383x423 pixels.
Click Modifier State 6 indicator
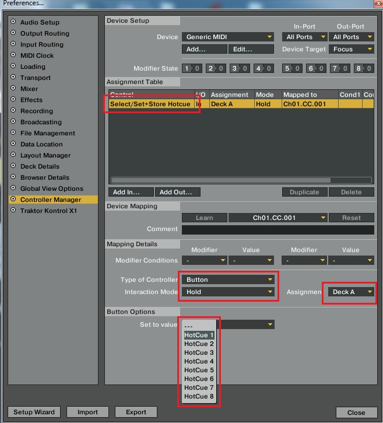tap(316, 68)
